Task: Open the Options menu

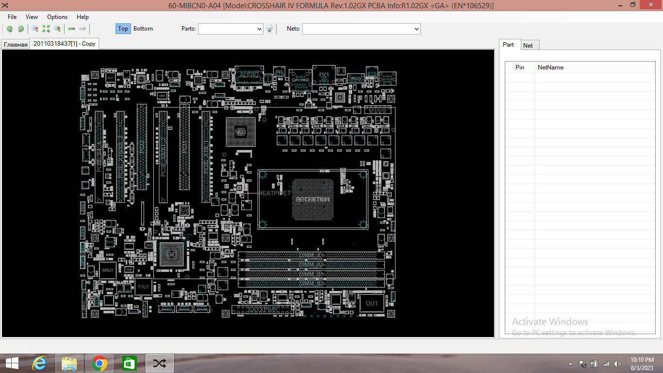Action: pyautogui.click(x=57, y=17)
